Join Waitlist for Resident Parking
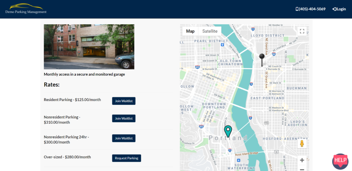352x171 pixels. [124, 101]
